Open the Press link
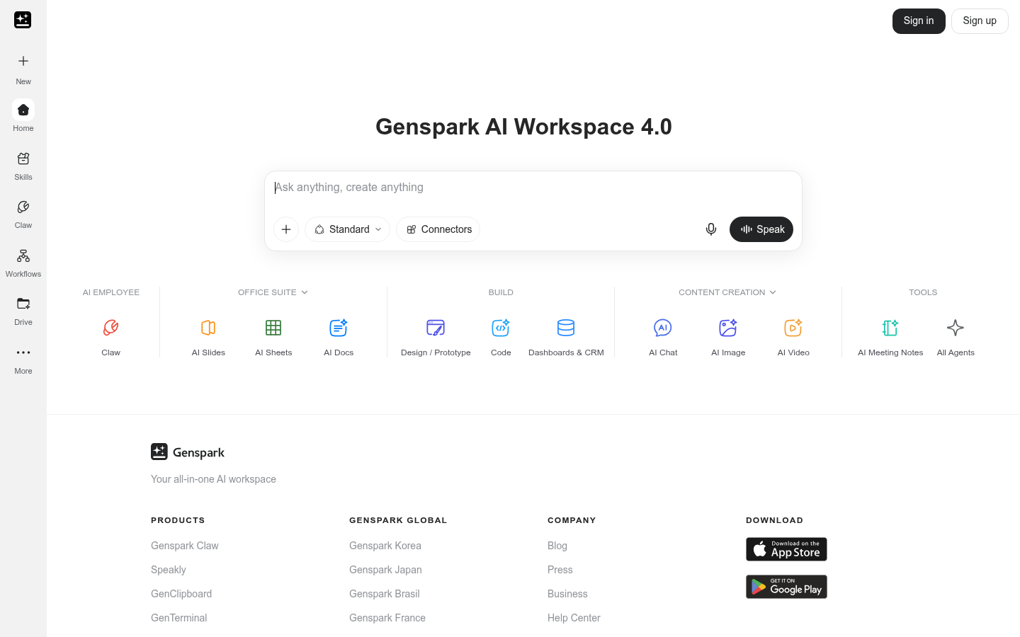This screenshot has height=637, width=1020. pyautogui.click(x=560, y=570)
